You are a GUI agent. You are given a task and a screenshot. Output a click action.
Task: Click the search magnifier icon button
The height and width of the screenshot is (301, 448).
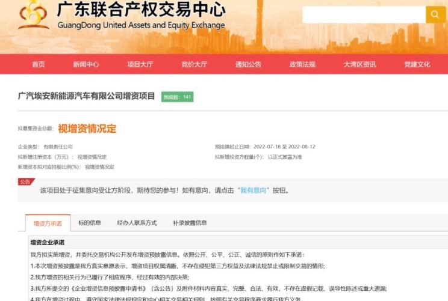click(x=435, y=14)
